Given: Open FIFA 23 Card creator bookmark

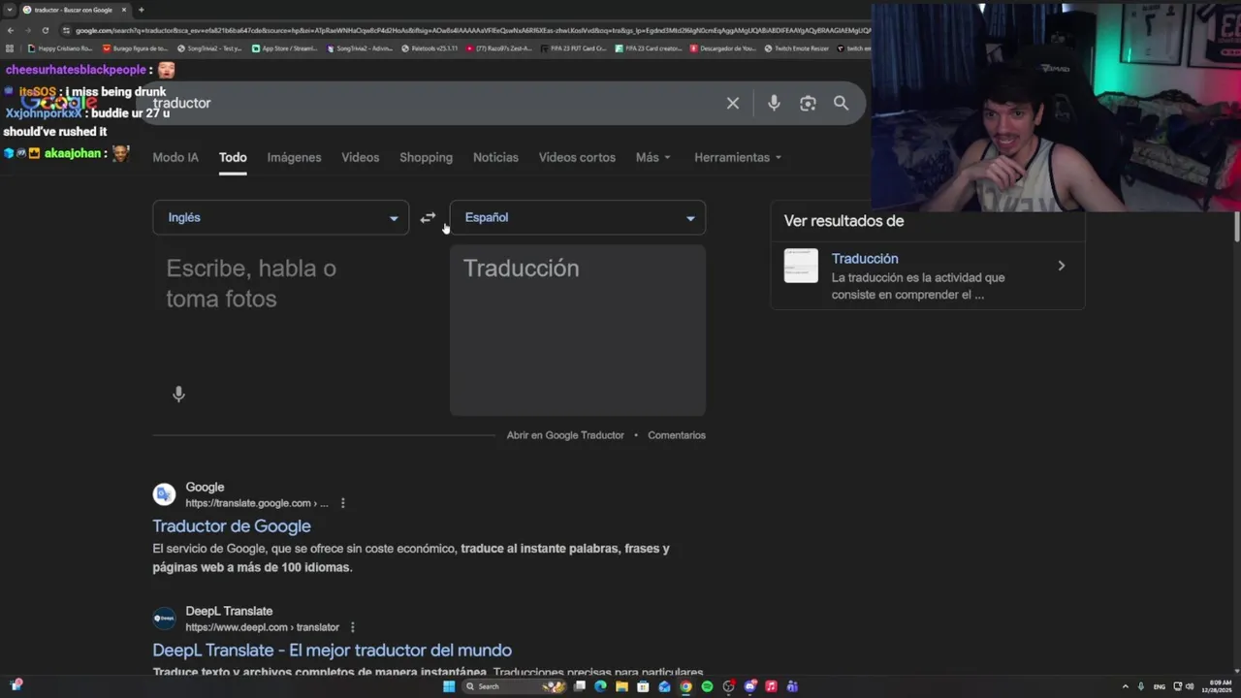Looking at the screenshot, I should [650, 48].
